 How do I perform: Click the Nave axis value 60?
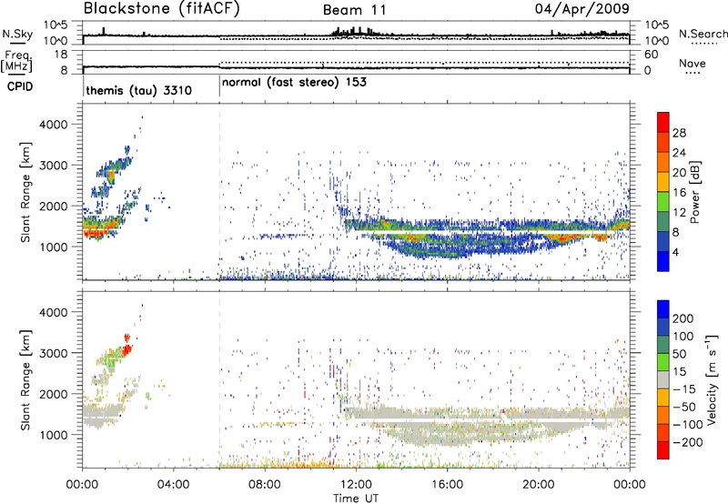651,55
